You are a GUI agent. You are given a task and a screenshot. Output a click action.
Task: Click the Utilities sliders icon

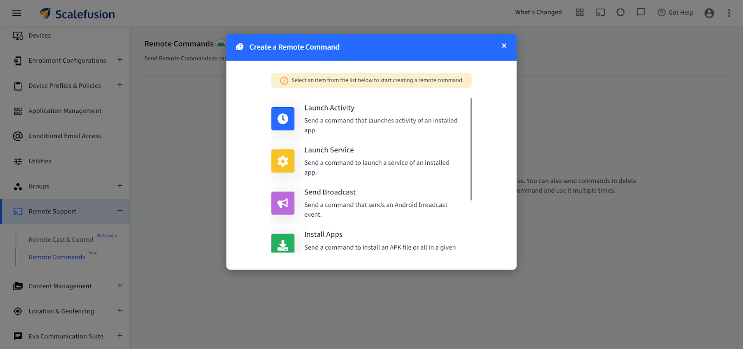18,161
